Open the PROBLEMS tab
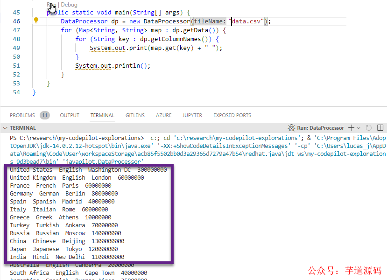Image resolution: width=387 pixels, height=280 pixels. click(22, 115)
